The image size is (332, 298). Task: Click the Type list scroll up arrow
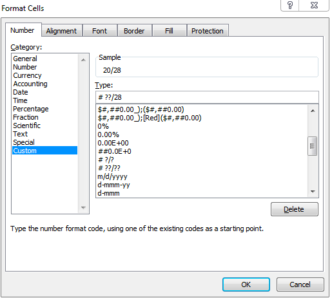[313, 111]
